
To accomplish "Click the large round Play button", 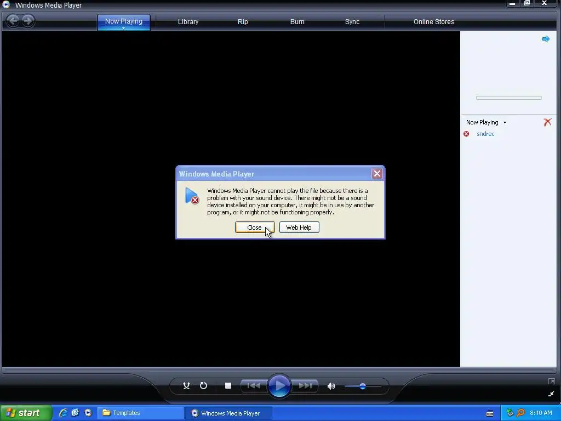I will (x=279, y=386).
